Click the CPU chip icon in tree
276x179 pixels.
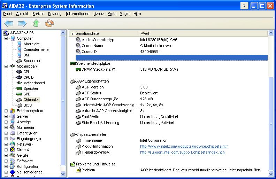[19, 72]
